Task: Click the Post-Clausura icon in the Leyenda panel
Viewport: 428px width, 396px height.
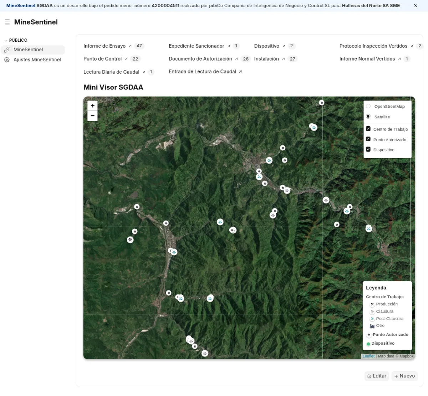Action: click(x=371, y=318)
